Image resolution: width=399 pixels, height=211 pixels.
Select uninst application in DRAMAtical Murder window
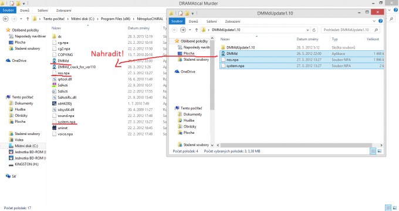coord(63,128)
